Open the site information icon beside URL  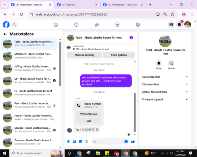31,14
